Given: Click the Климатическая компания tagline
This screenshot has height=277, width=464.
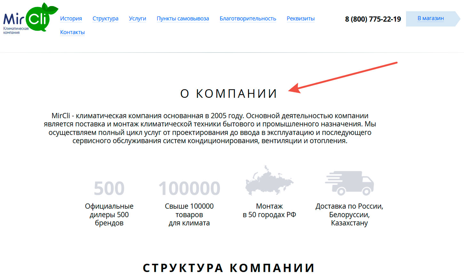Looking at the screenshot, I should coord(16,31).
